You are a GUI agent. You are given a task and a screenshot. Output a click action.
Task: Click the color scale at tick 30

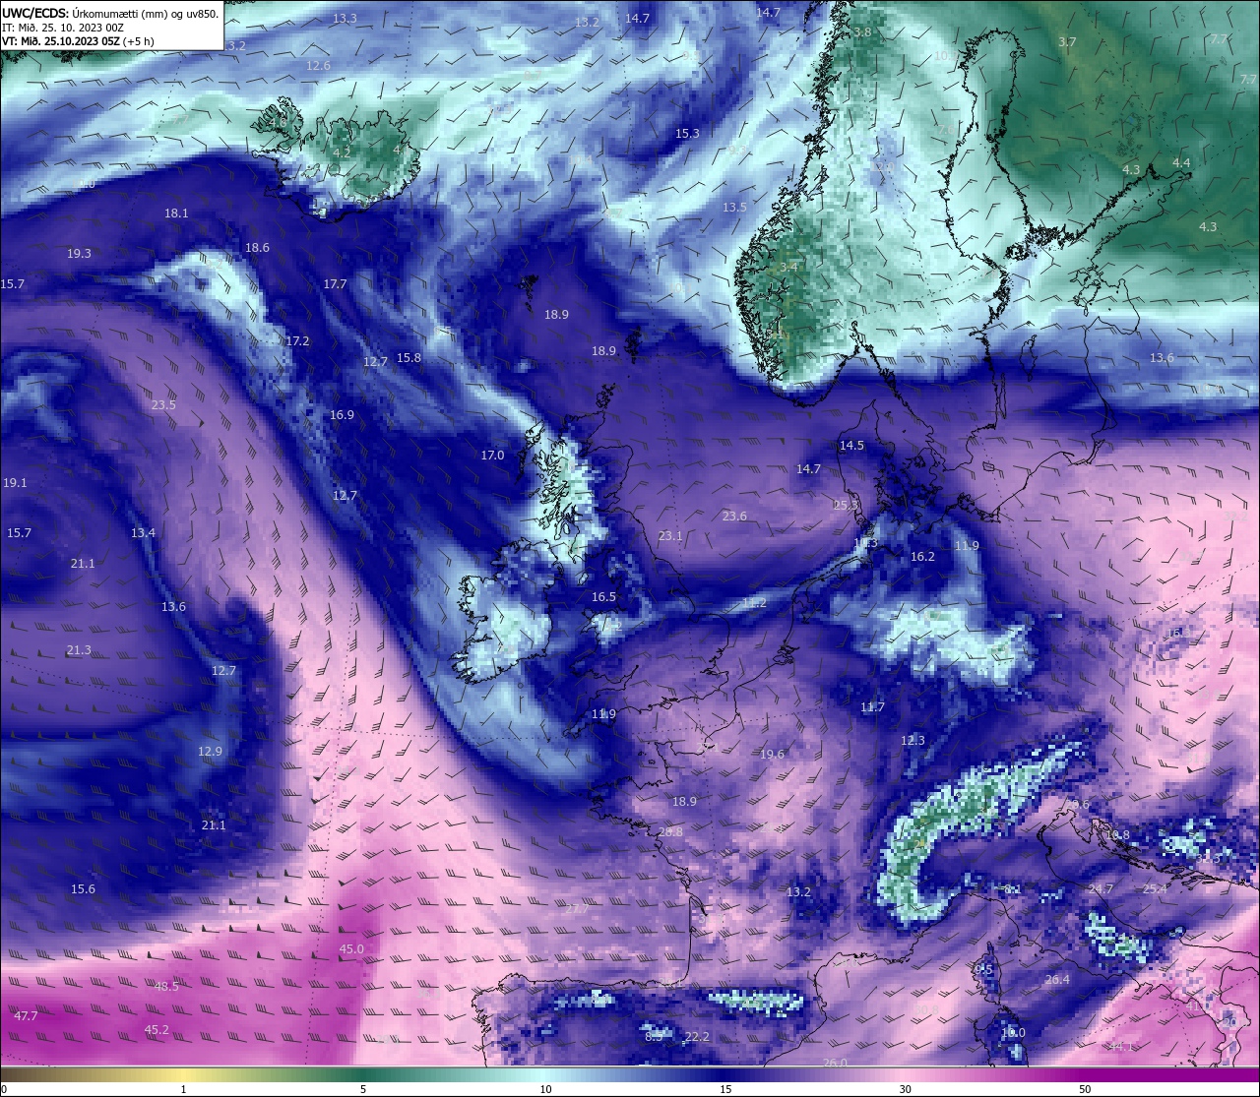905,1075
